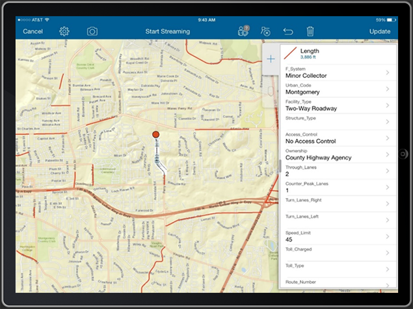Tap the Route_Number field label
Screen dimensions: 413x309
pyautogui.click(x=300, y=282)
